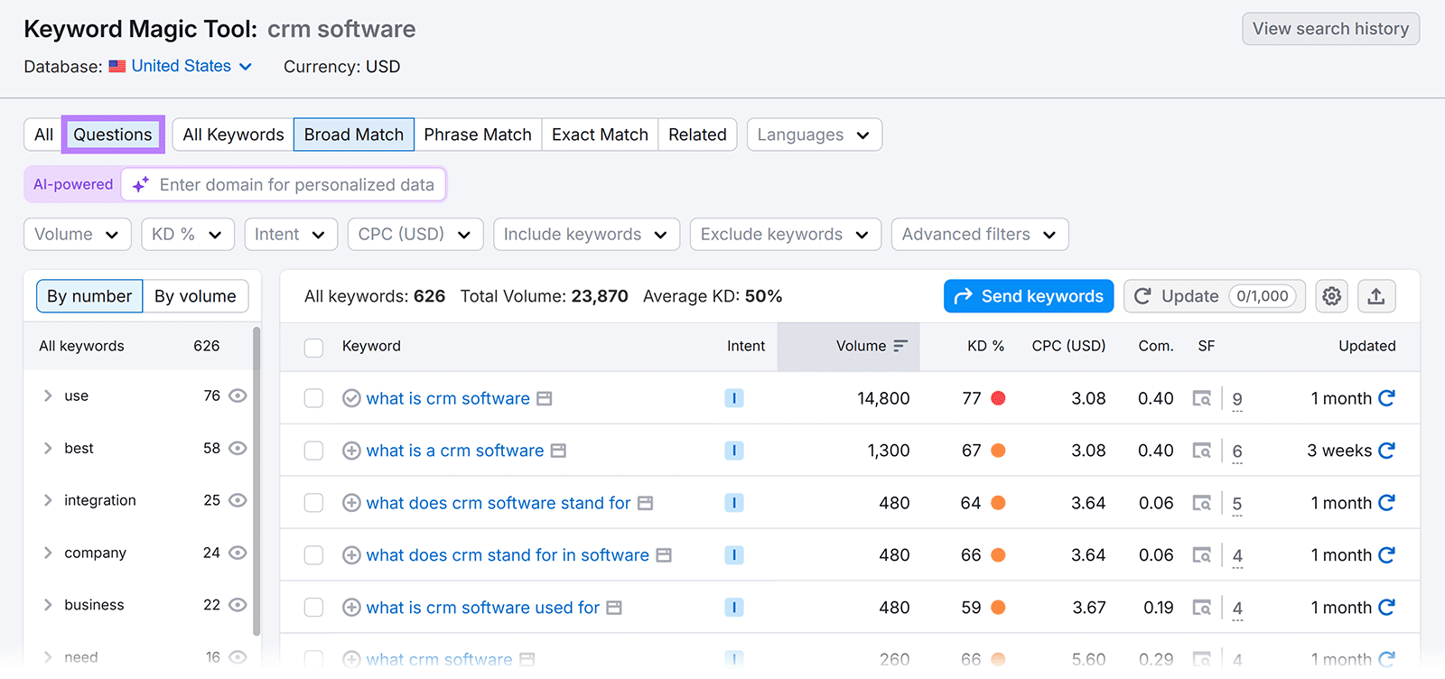Open the Languages dropdown
The image size is (1445, 679).
pyautogui.click(x=815, y=135)
